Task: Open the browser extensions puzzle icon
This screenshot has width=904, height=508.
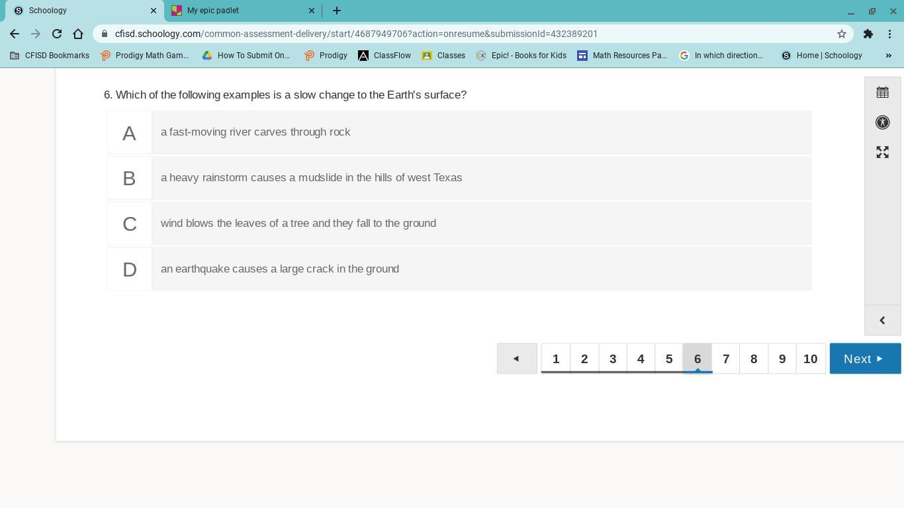Action: pos(868,34)
